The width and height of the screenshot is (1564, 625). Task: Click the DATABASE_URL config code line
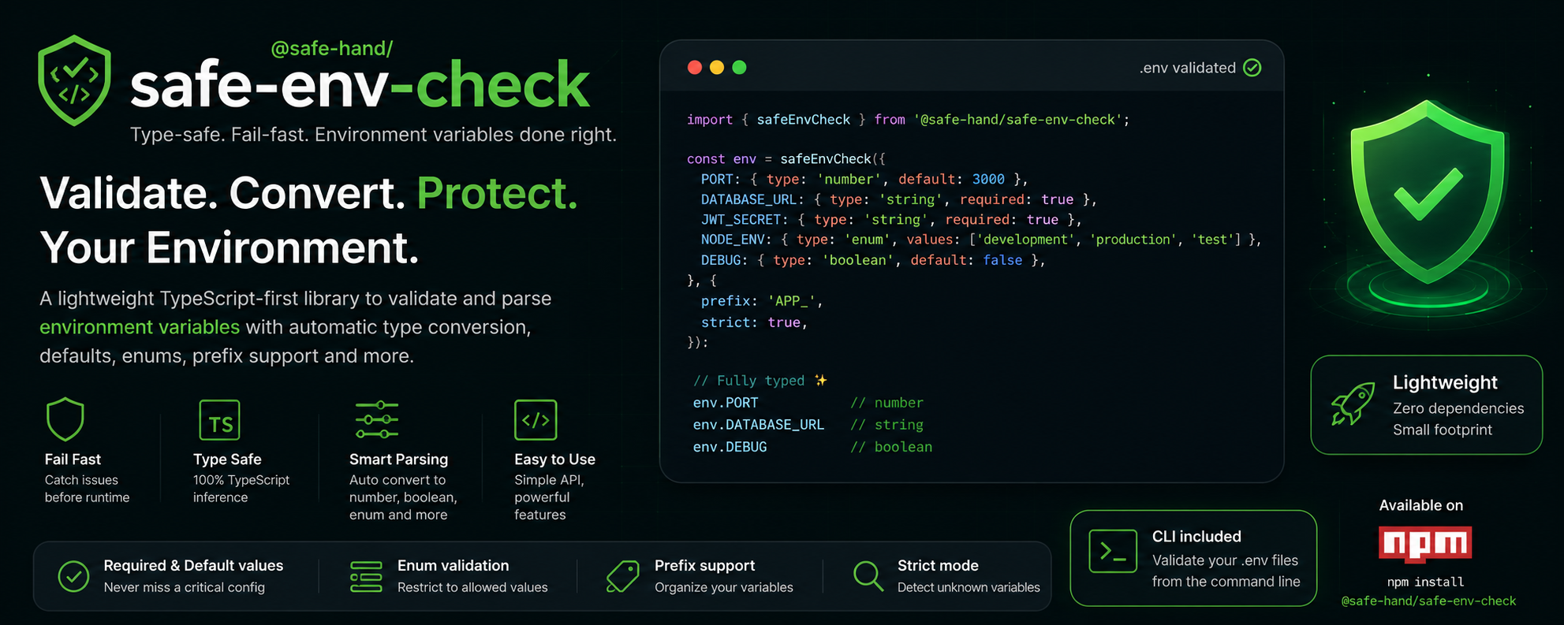coord(899,200)
